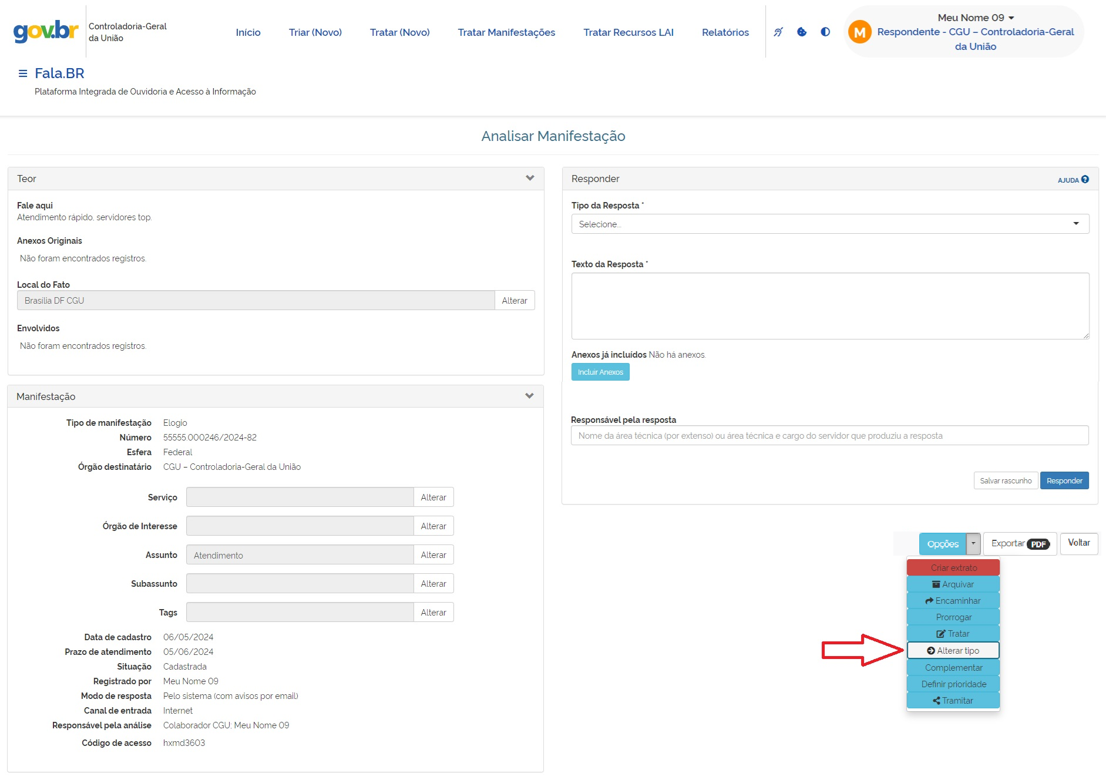The image size is (1106, 780).
Task: Select Encaminhar in the options list
Action: [953, 601]
